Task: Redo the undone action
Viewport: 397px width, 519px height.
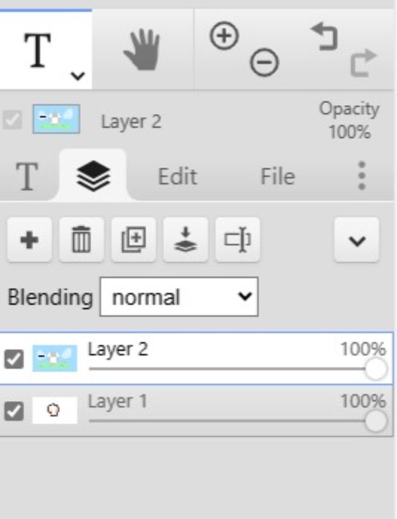Action: click(x=362, y=62)
